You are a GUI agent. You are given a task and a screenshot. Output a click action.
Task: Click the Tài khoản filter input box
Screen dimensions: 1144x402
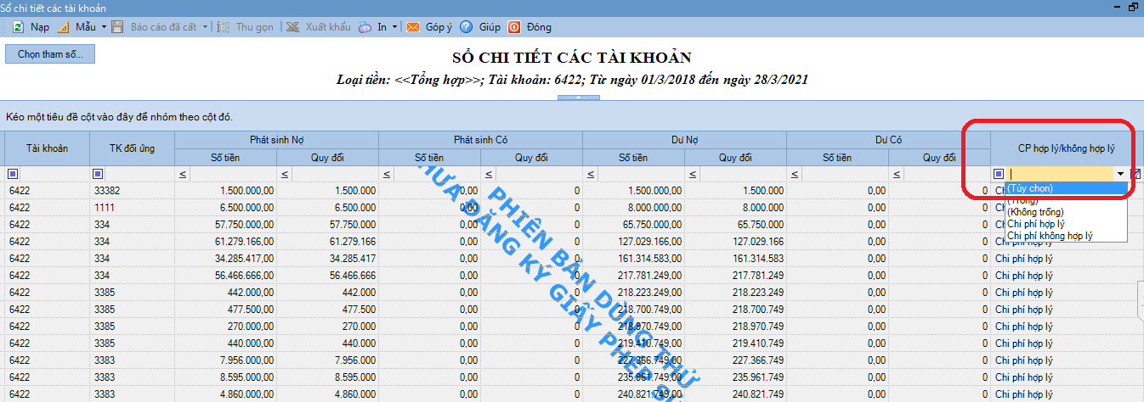coord(54,174)
